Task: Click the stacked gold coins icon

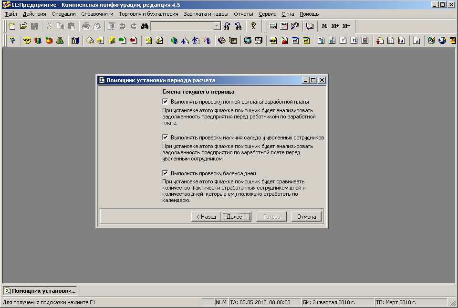Action: [x=111, y=40]
